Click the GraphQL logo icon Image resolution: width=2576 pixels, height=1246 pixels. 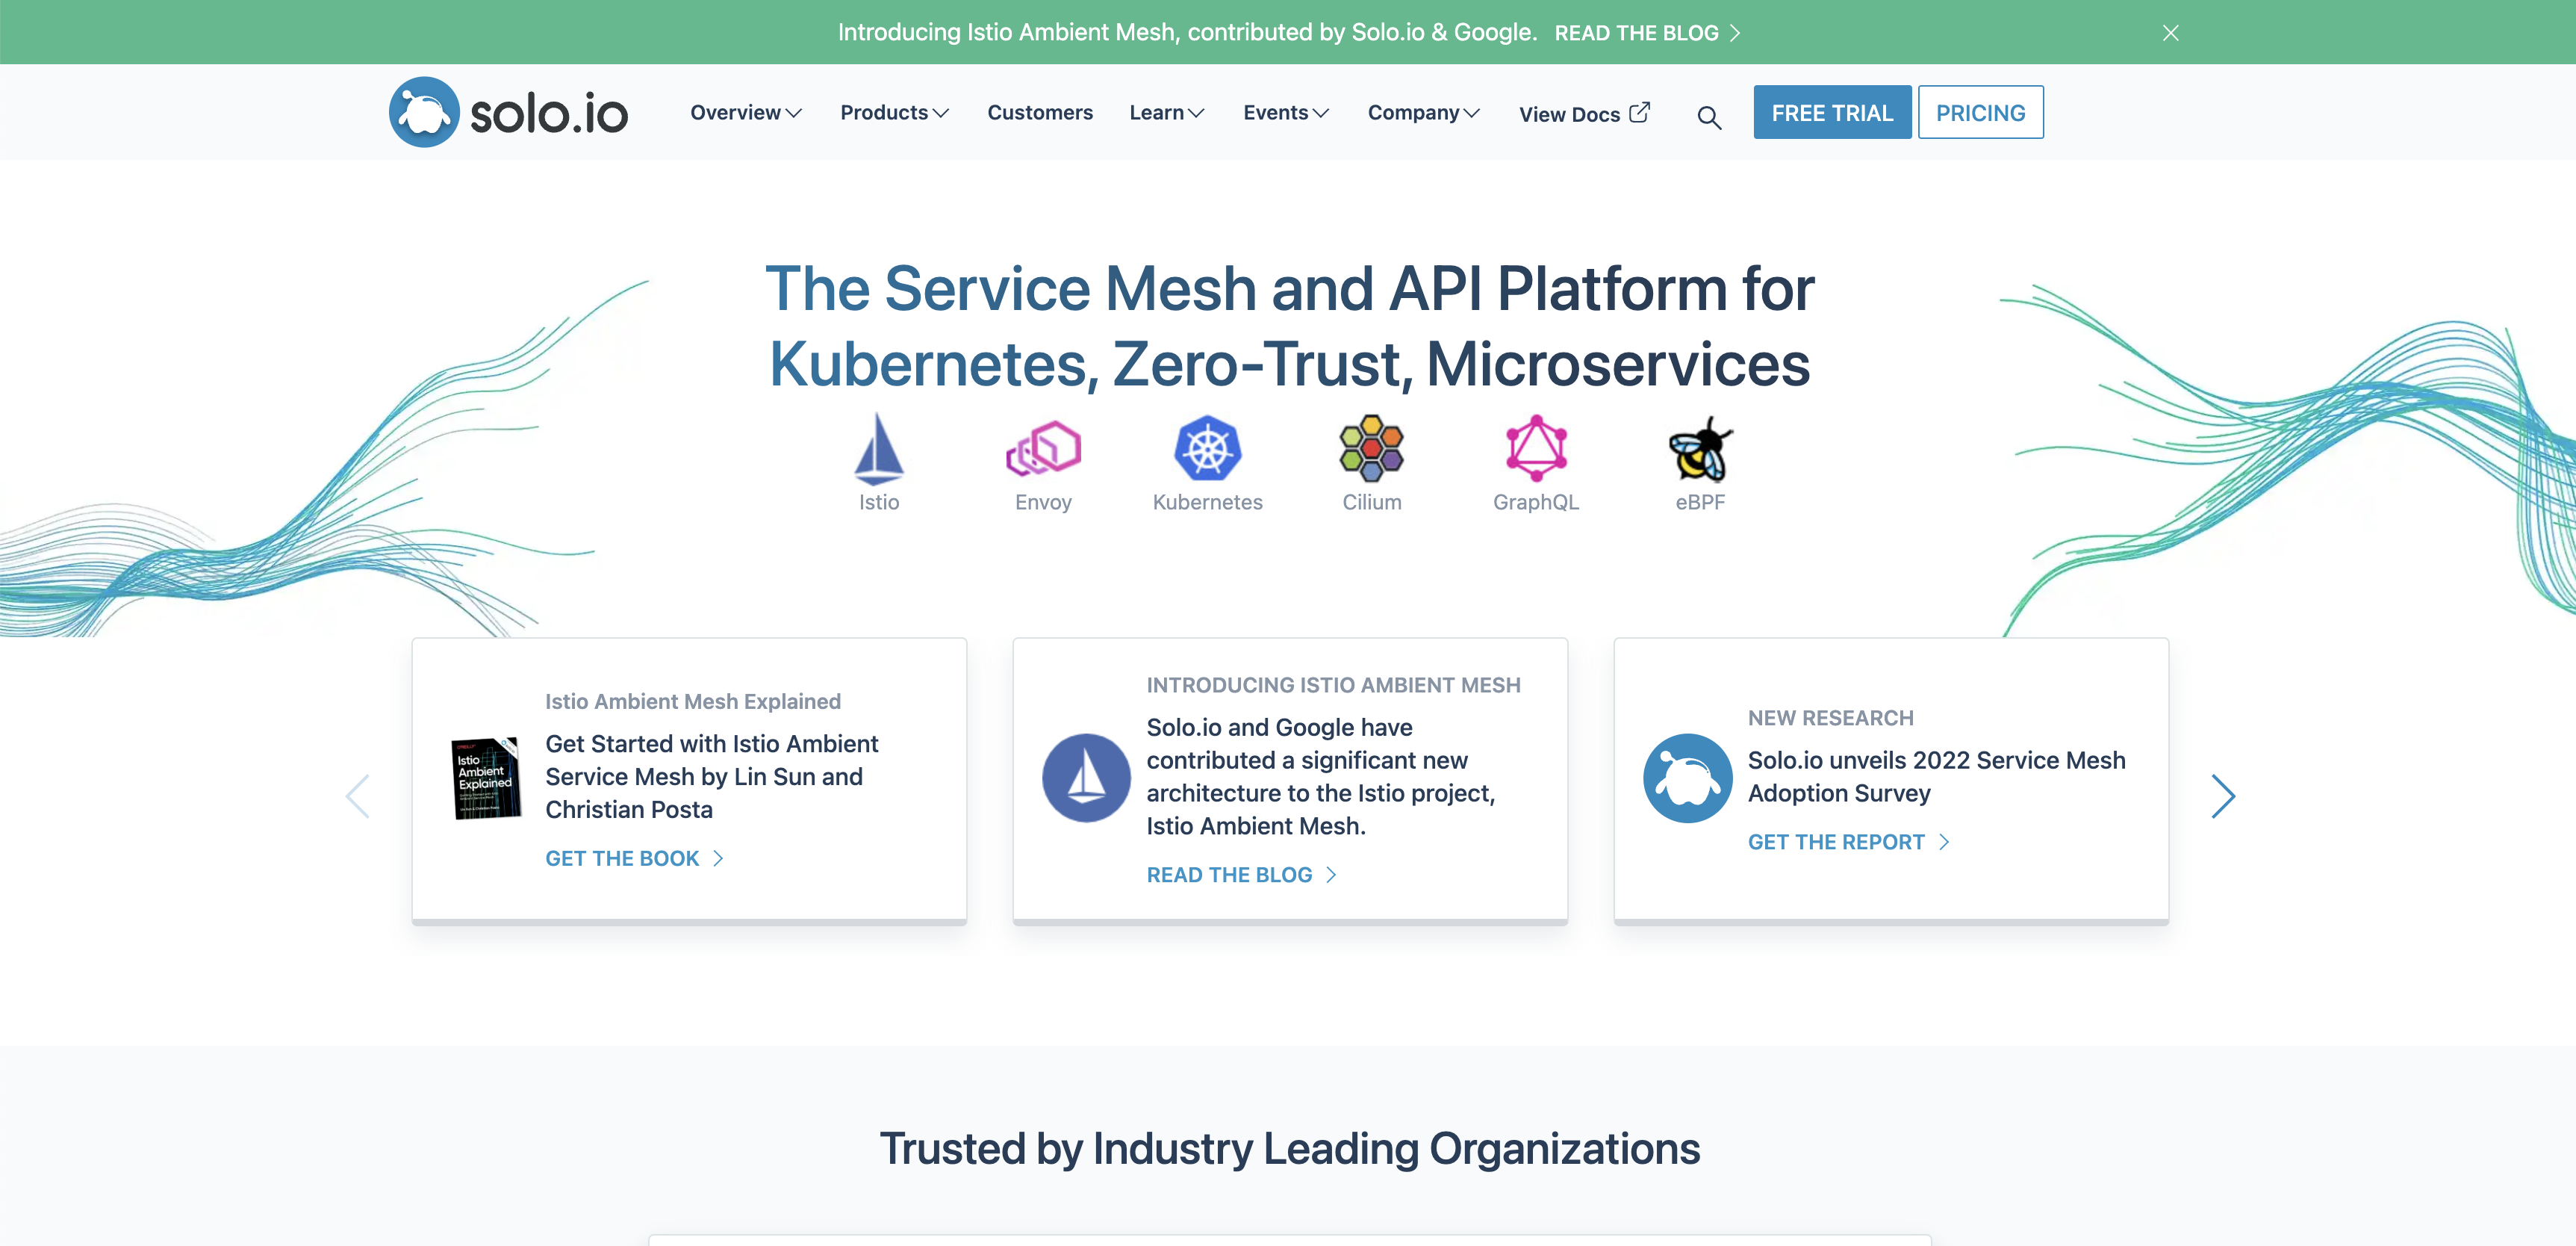click(x=1536, y=448)
